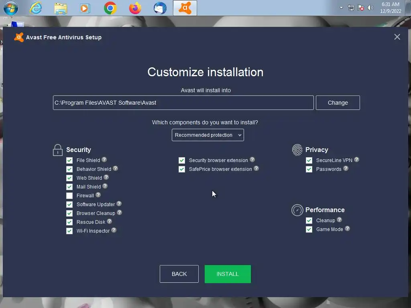Open Internet Explorer in taskbar

(x=36, y=8)
